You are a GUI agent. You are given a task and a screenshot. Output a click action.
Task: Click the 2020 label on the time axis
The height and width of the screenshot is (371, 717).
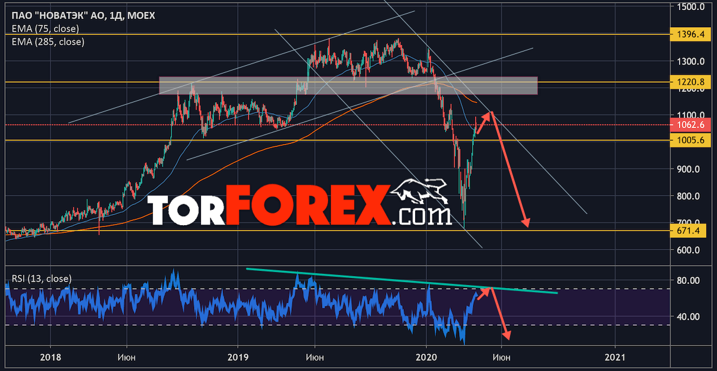tap(426, 357)
